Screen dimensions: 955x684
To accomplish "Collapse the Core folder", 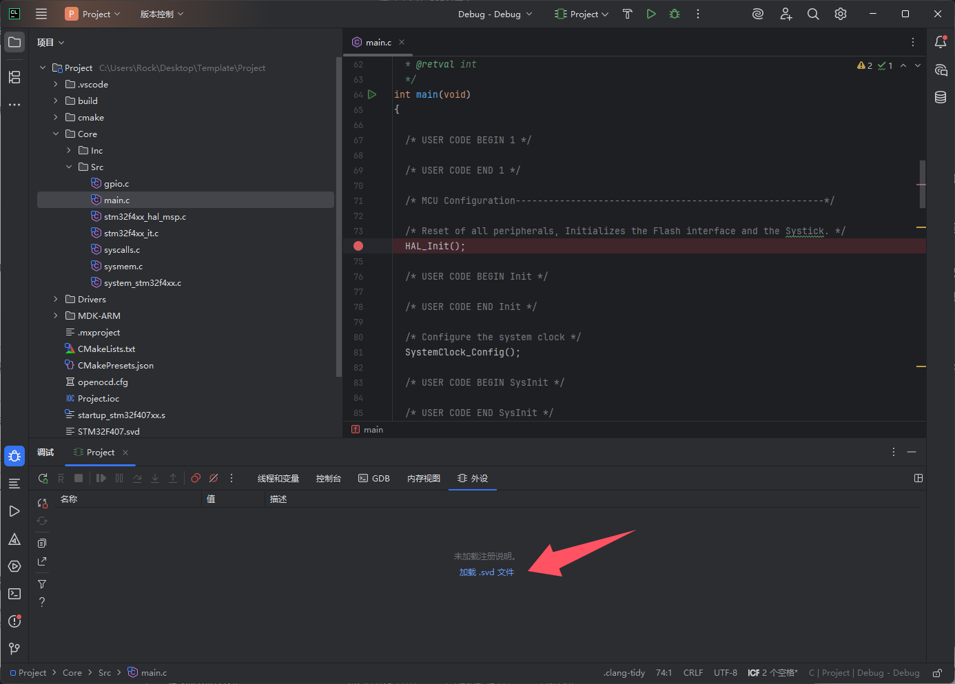I will click(x=56, y=134).
